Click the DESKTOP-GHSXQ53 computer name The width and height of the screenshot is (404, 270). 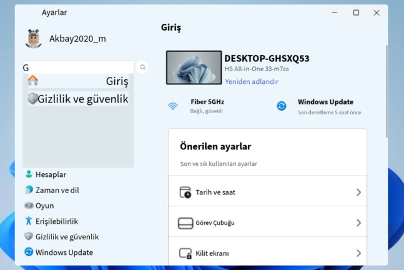[x=267, y=59]
